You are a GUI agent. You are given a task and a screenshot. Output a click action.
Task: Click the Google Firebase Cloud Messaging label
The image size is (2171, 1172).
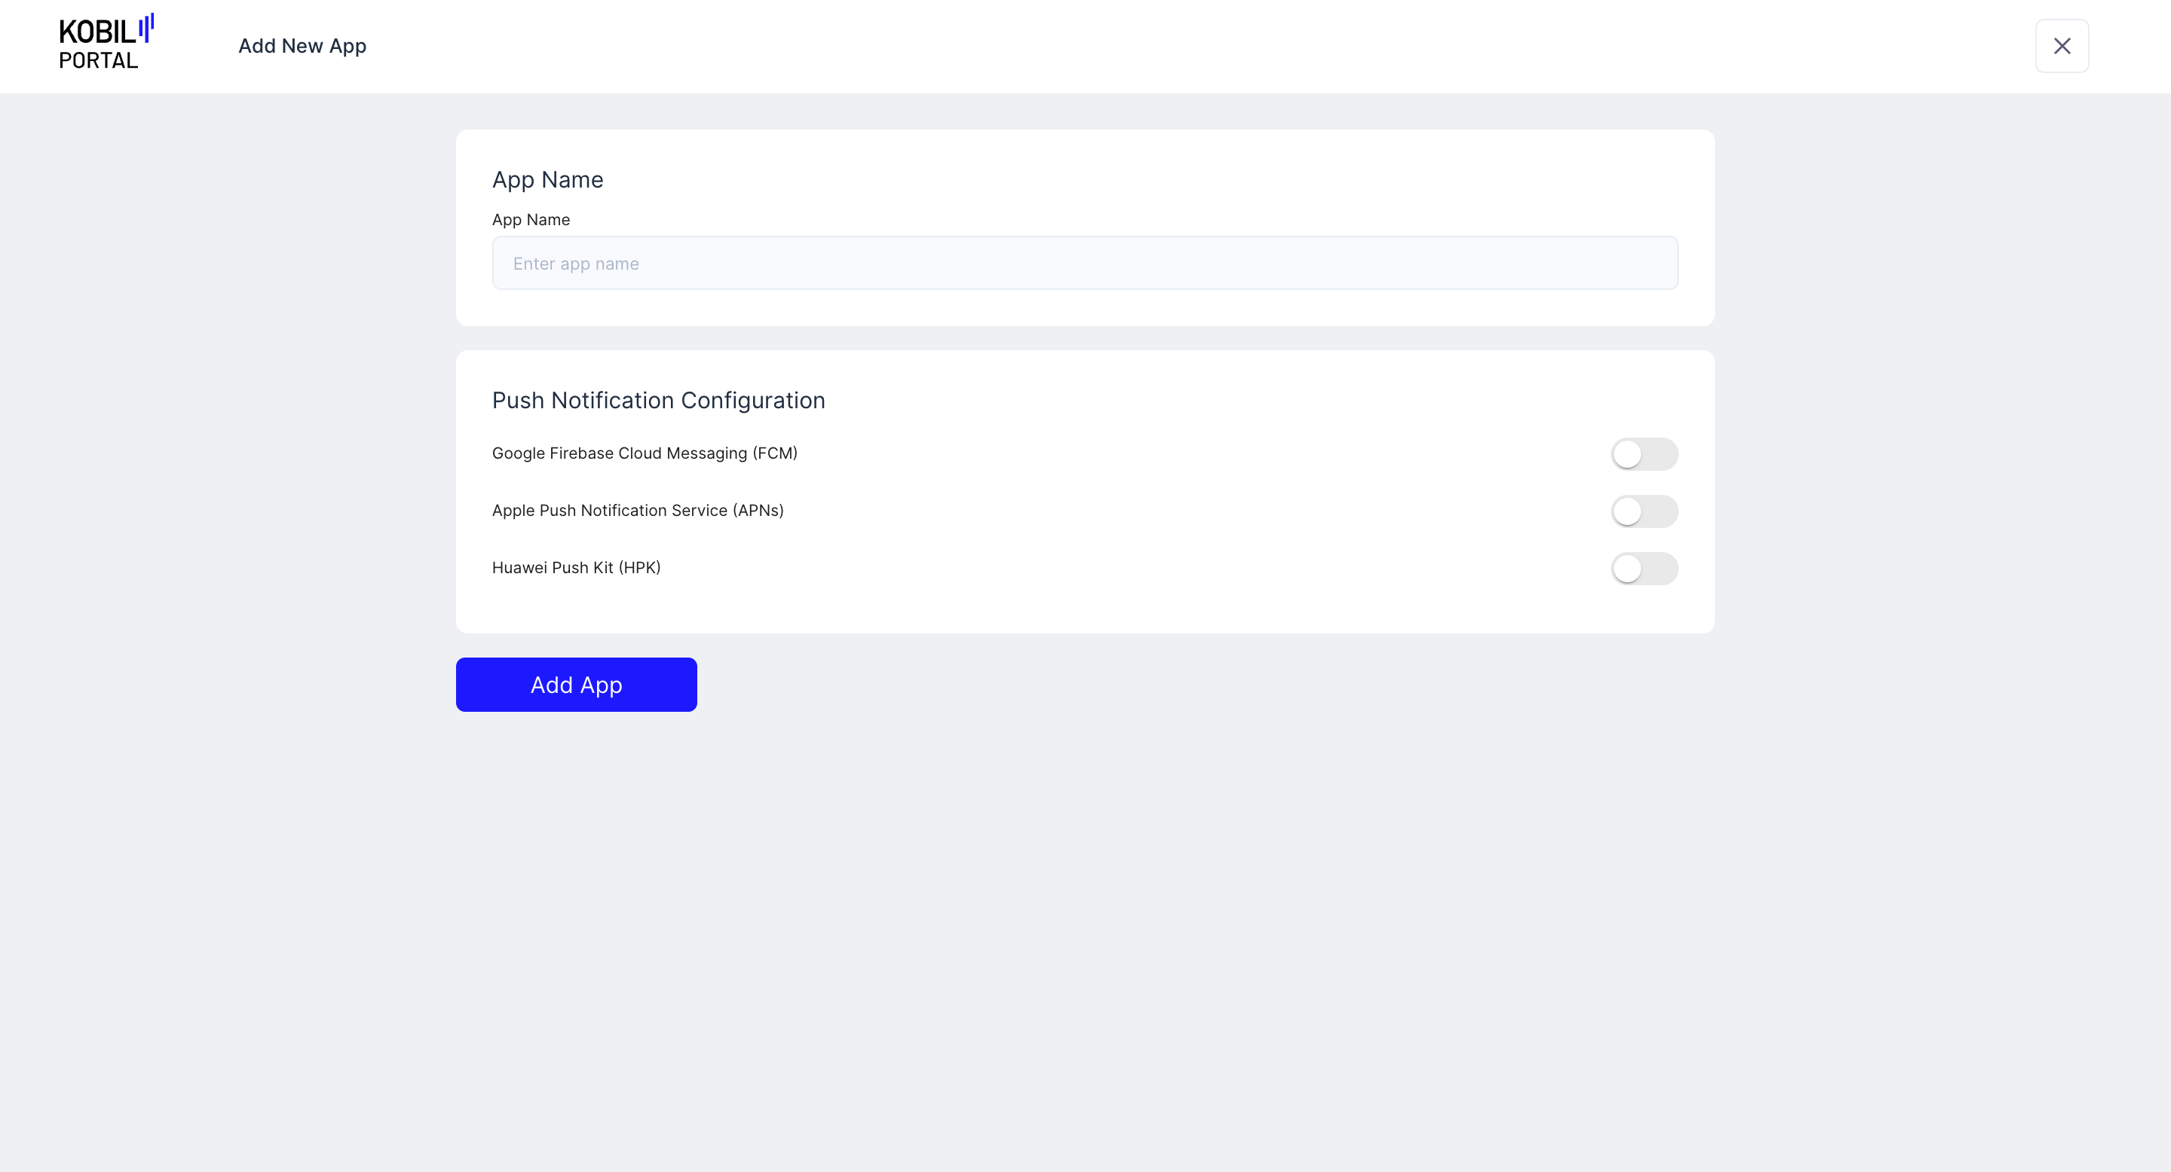click(x=644, y=453)
